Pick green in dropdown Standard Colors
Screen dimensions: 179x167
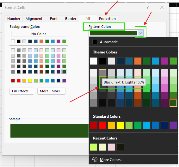coord(138,125)
